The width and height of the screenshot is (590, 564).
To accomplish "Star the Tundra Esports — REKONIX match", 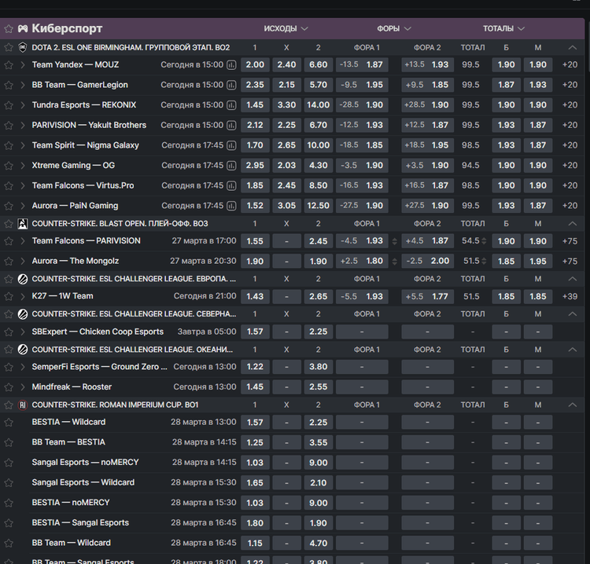I will [9, 105].
